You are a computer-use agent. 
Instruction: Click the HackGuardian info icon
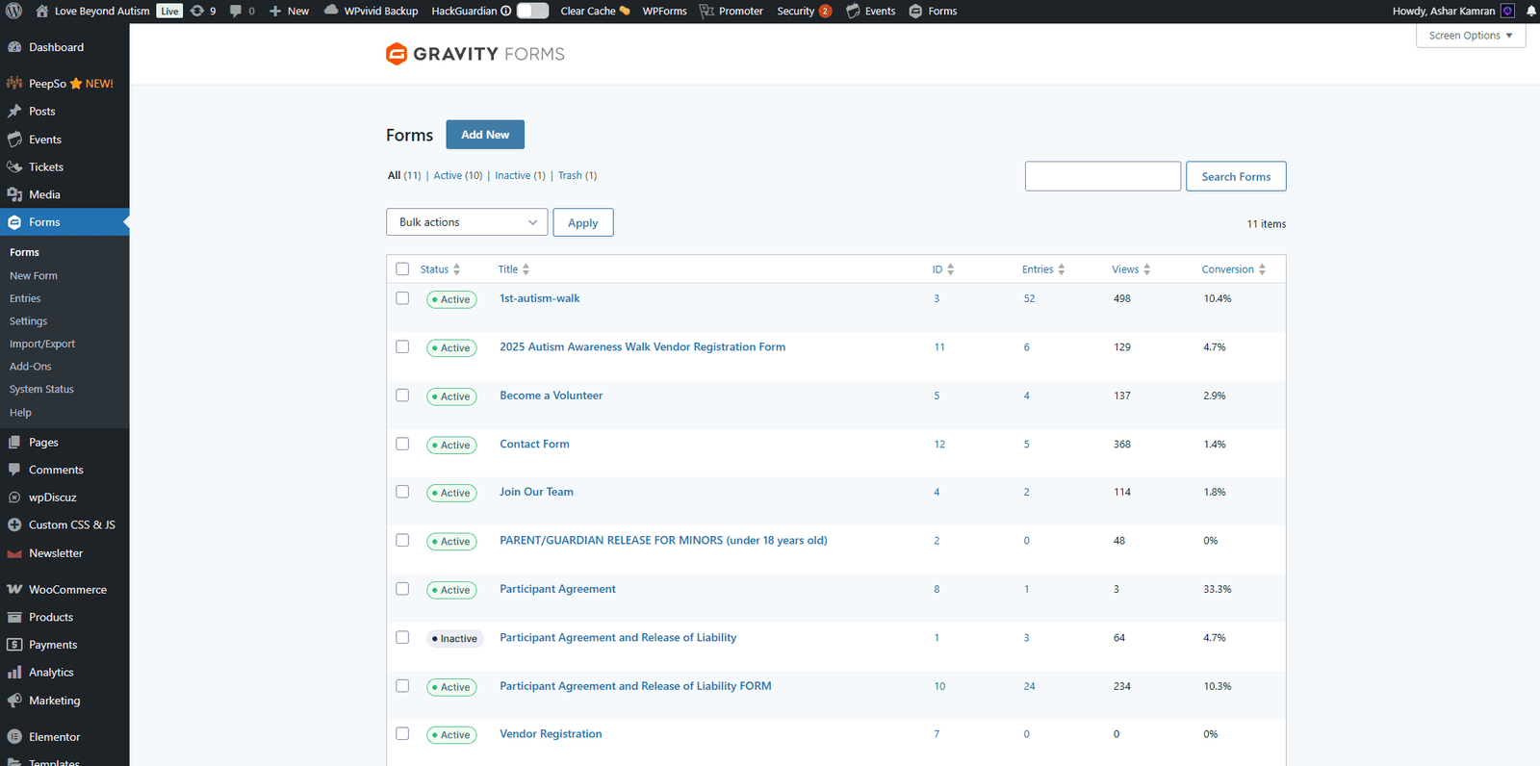point(506,12)
